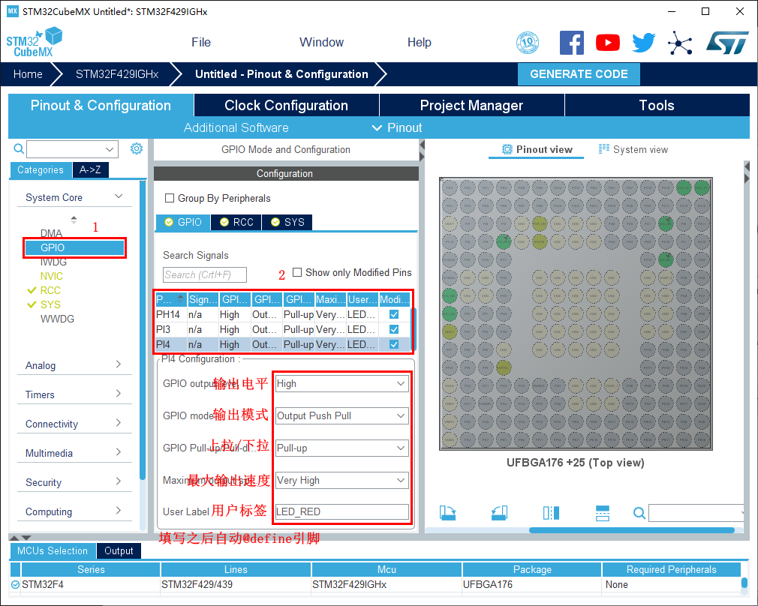The width and height of the screenshot is (758, 606).
Task: Switch to System view
Action: click(633, 150)
